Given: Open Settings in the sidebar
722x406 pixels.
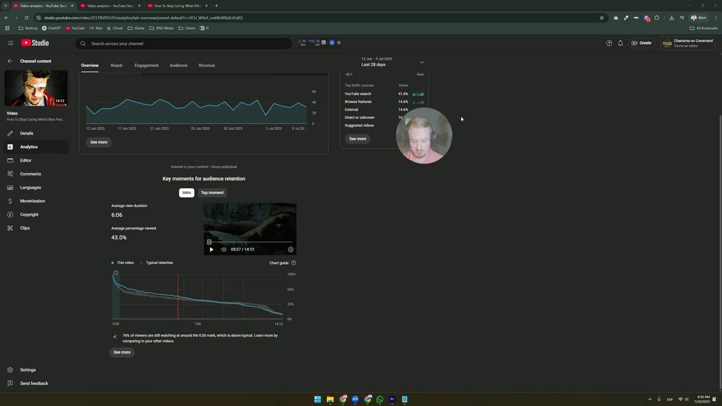Looking at the screenshot, I should coord(36,370).
